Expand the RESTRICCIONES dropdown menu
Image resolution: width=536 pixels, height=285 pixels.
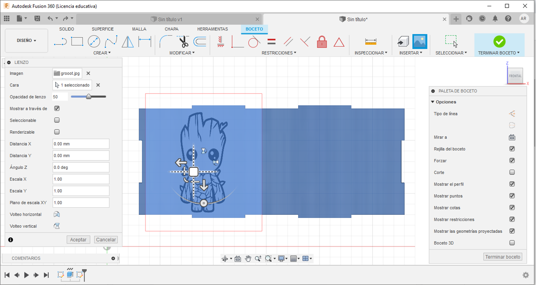(x=279, y=53)
